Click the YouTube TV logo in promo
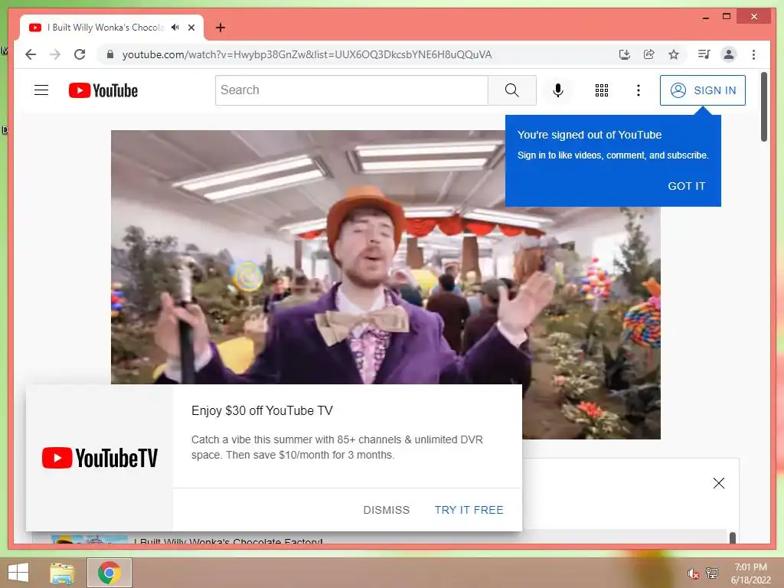Viewport: 784px width, 588px height. pyautogui.click(x=100, y=458)
